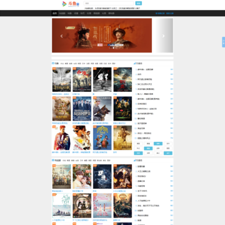Open the second item in the black navigation bar
Viewport: 225px width, 225px height.
coord(62,13)
